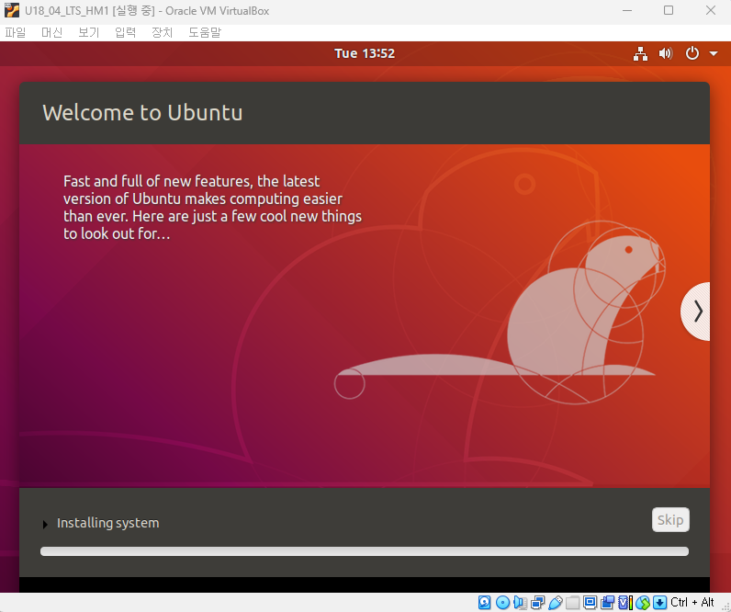Click the network adapter status icon
This screenshot has width=731, height=612.
click(537, 603)
